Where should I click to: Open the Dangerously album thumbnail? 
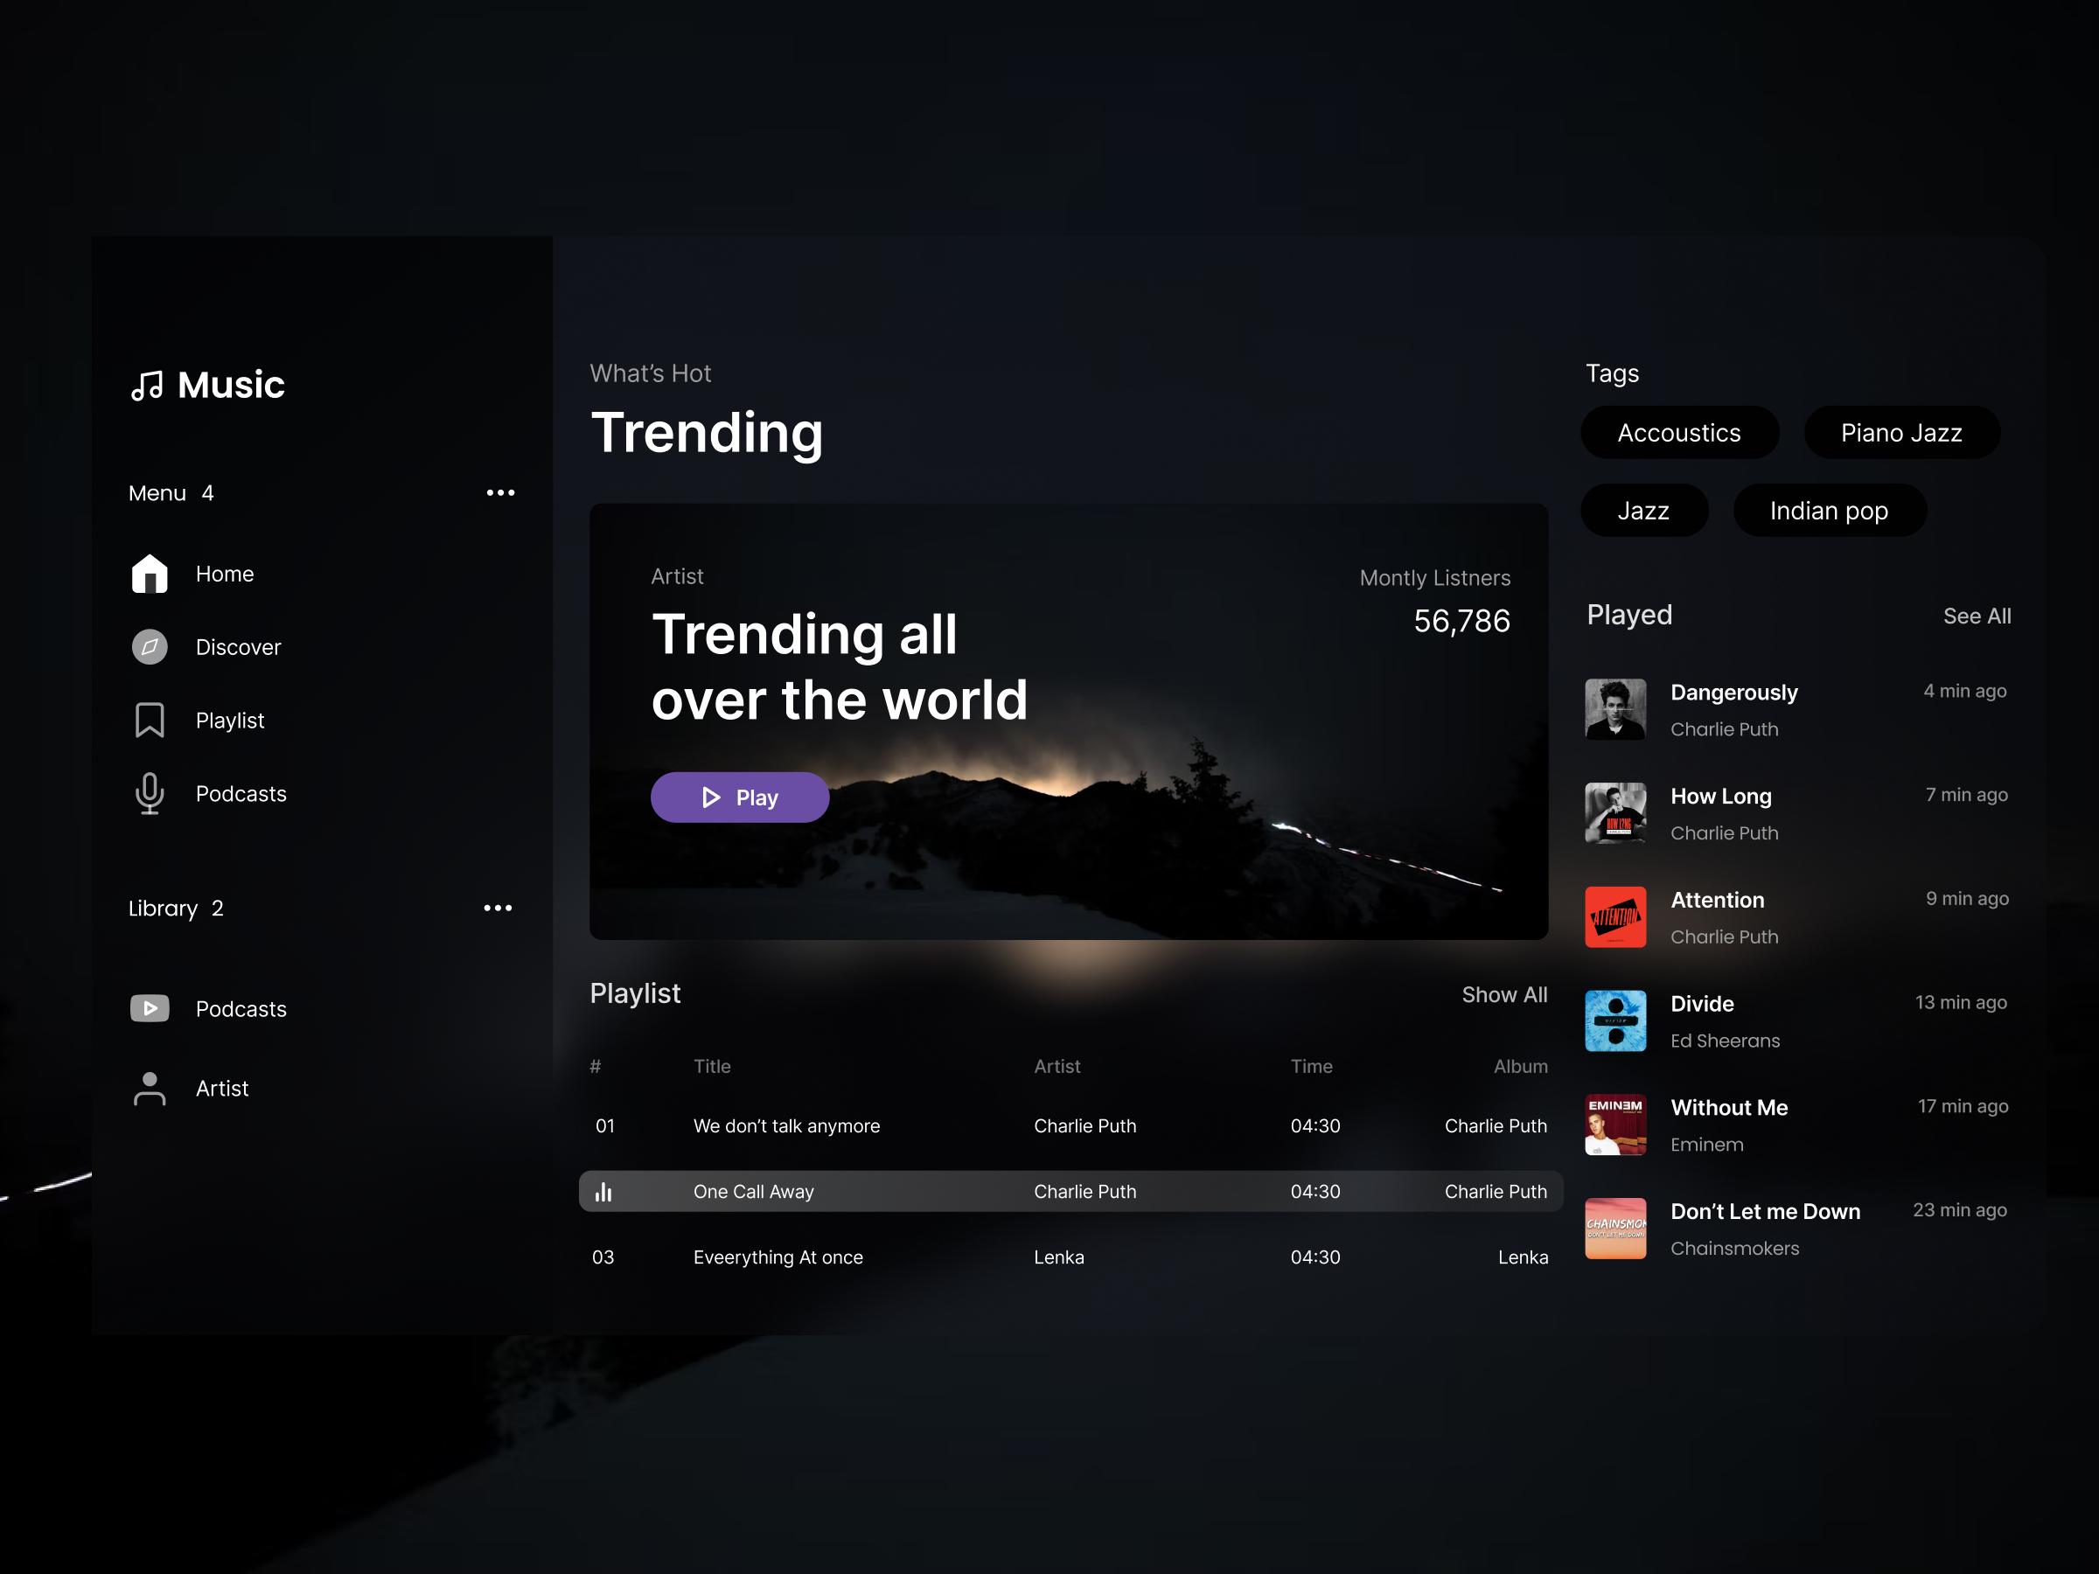click(x=1615, y=708)
